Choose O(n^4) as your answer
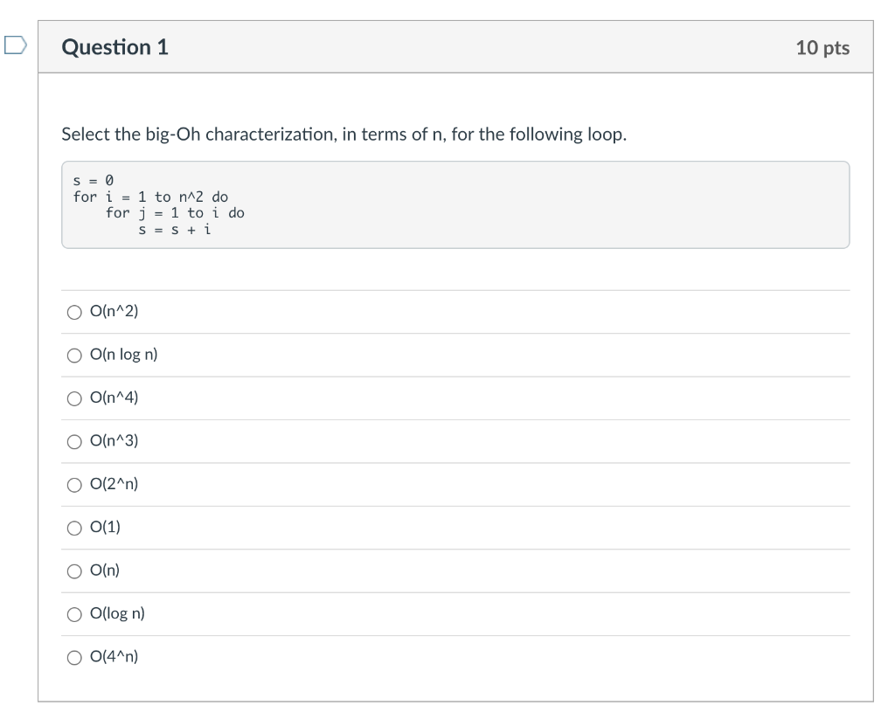The width and height of the screenshot is (895, 726). point(74,398)
